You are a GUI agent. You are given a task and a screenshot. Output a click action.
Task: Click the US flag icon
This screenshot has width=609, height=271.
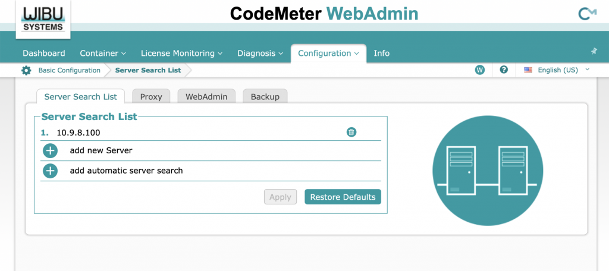click(x=528, y=70)
